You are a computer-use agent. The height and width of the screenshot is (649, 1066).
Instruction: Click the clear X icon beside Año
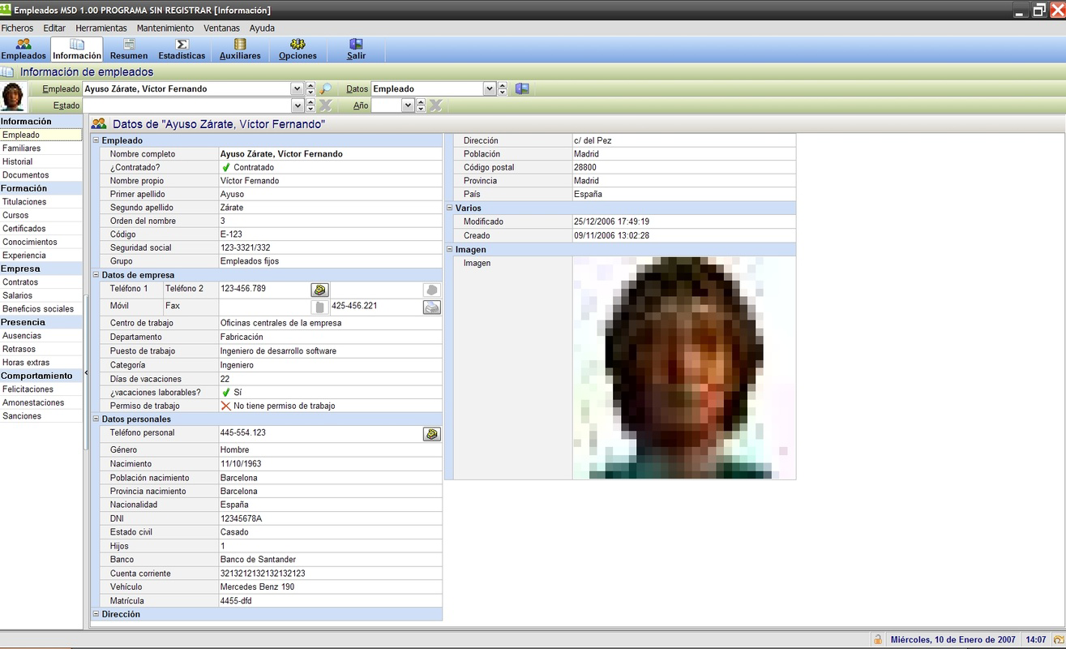point(435,105)
